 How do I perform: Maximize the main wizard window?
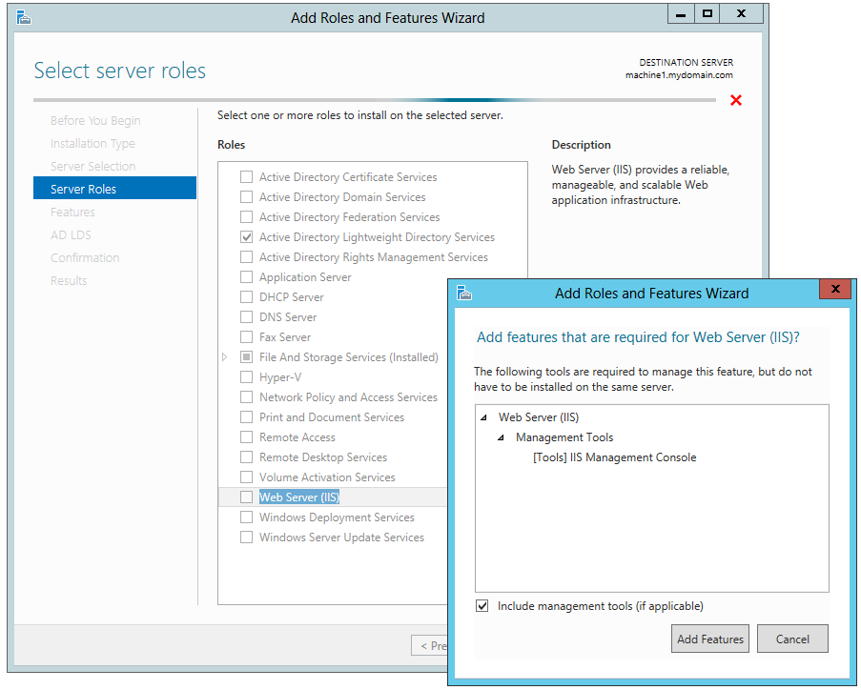coord(707,13)
